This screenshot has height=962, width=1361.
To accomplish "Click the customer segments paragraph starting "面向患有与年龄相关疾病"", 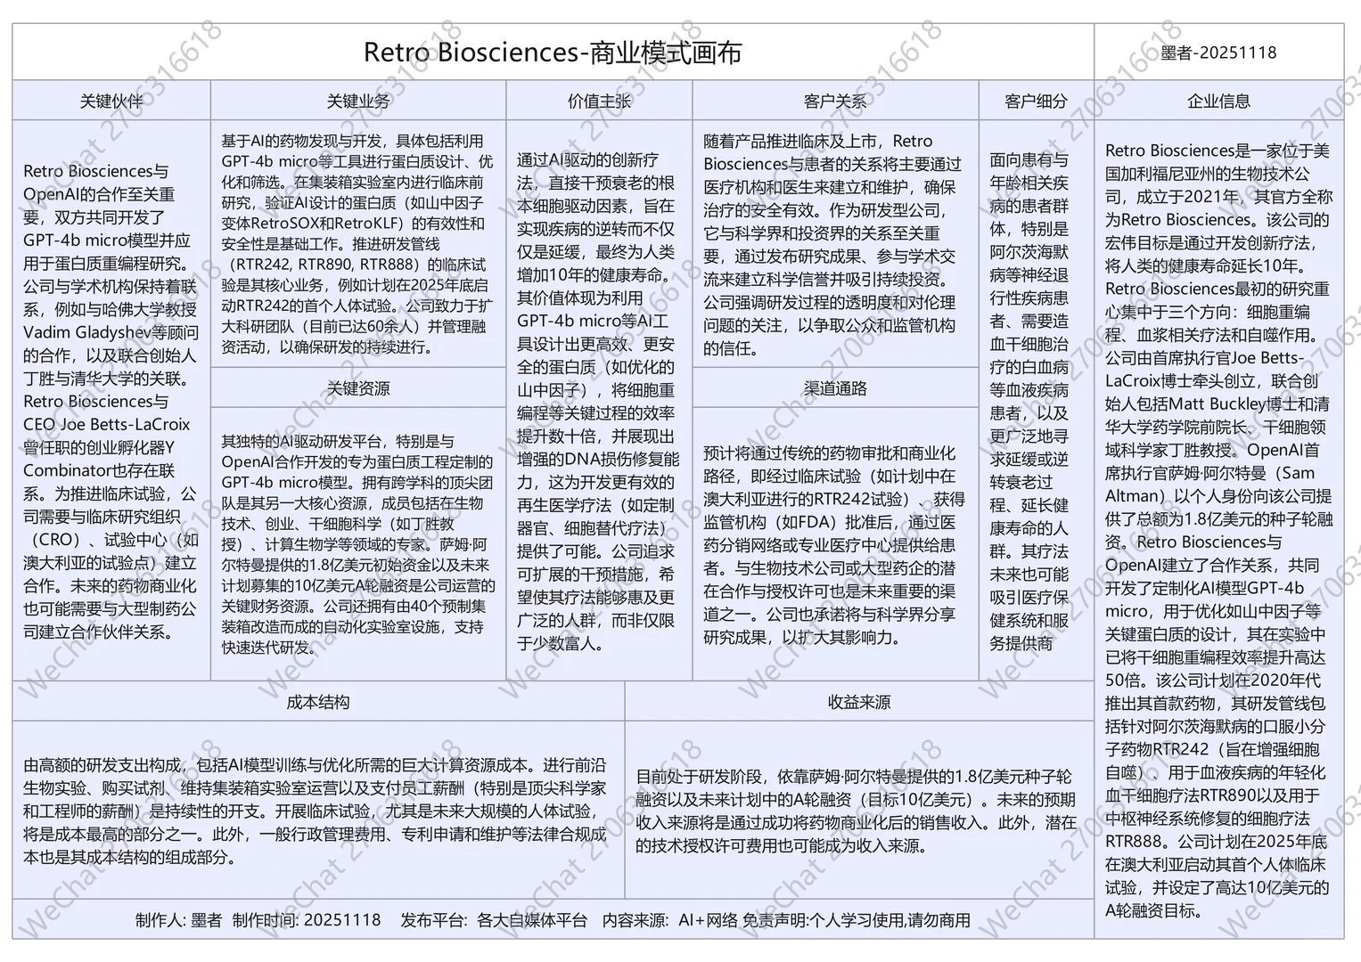I will point(1030,401).
